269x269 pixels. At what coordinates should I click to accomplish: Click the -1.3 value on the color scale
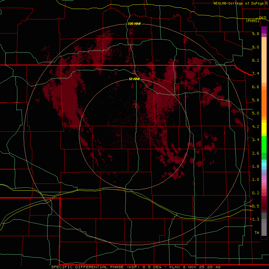click(x=255, y=219)
